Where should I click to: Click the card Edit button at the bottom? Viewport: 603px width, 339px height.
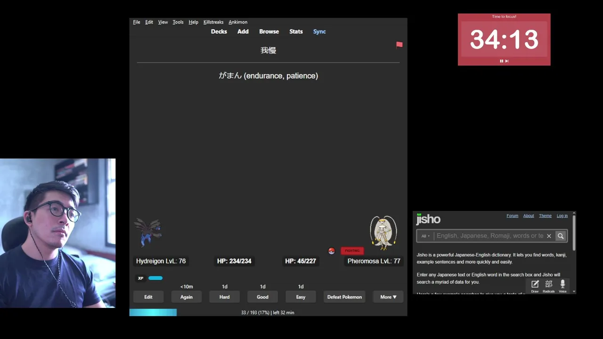148,297
